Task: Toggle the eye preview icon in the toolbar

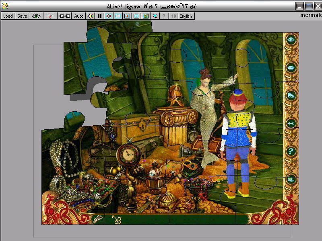Action: coord(36,16)
